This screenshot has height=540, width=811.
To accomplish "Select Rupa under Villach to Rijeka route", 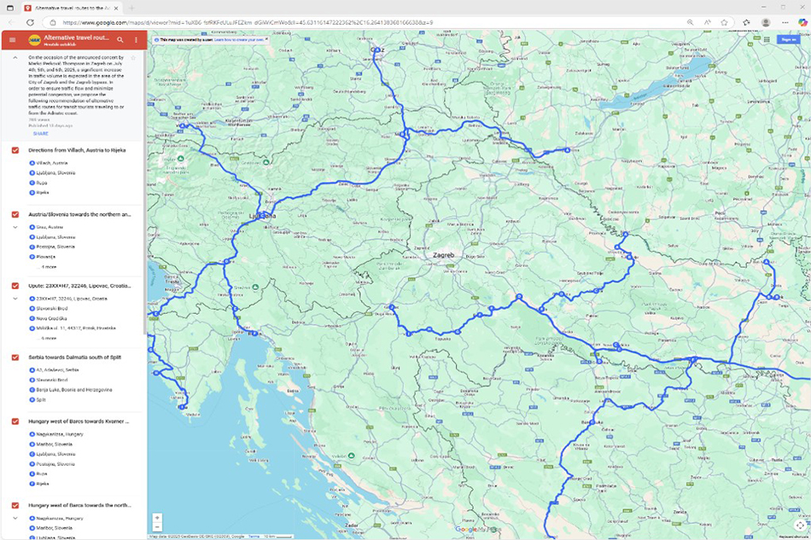I will (x=41, y=183).
